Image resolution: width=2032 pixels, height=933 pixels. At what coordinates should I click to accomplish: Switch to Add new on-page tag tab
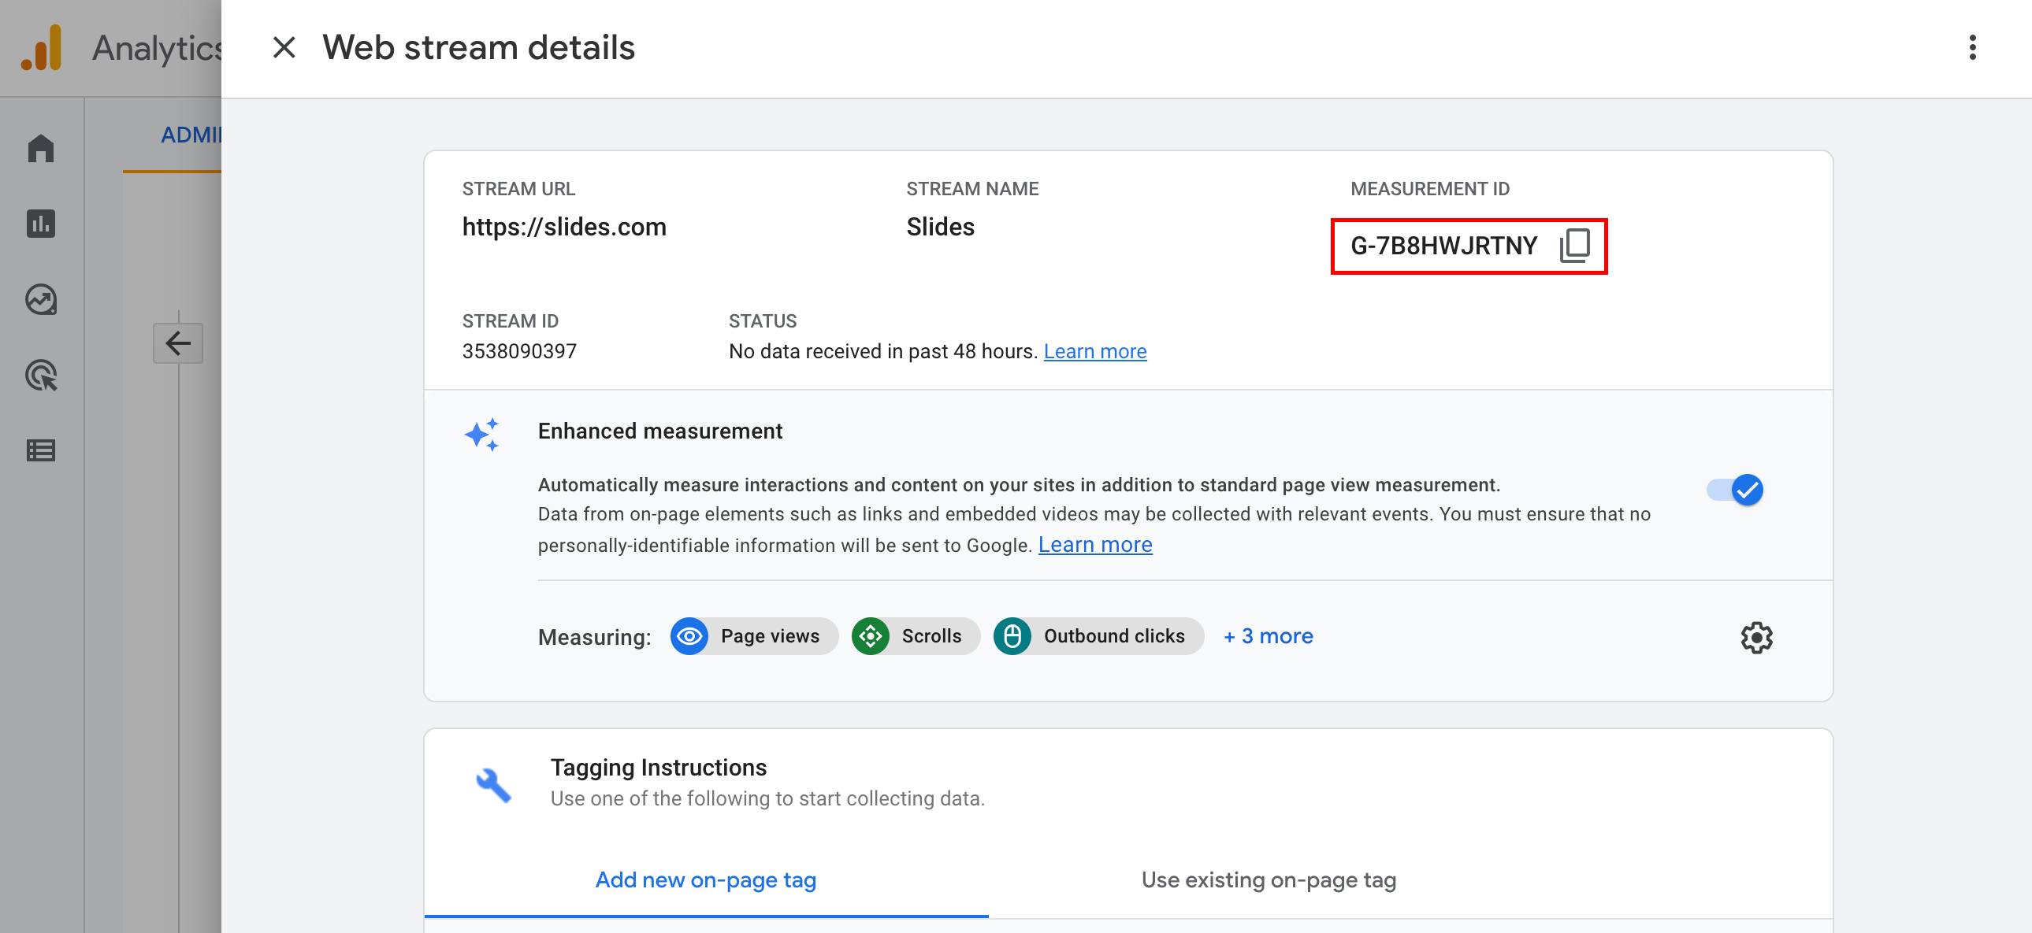[x=706, y=879]
